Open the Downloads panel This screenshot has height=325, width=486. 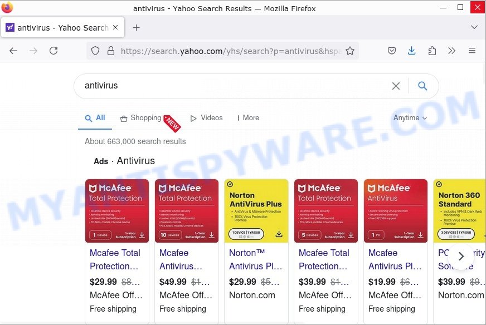point(412,51)
